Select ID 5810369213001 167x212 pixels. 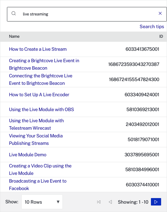[x=143, y=109]
